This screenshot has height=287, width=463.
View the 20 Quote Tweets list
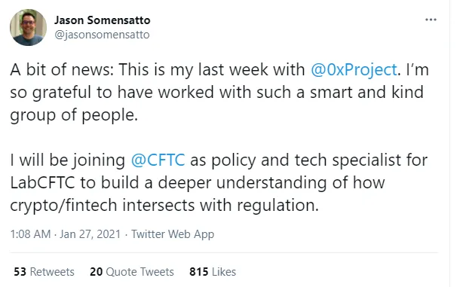click(132, 272)
